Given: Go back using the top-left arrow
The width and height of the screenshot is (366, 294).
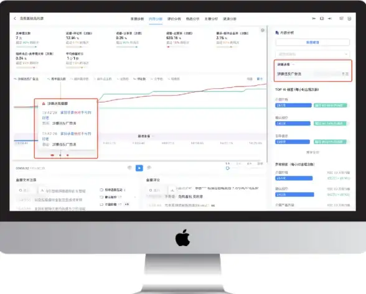Looking at the screenshot, I should point(15,19).
